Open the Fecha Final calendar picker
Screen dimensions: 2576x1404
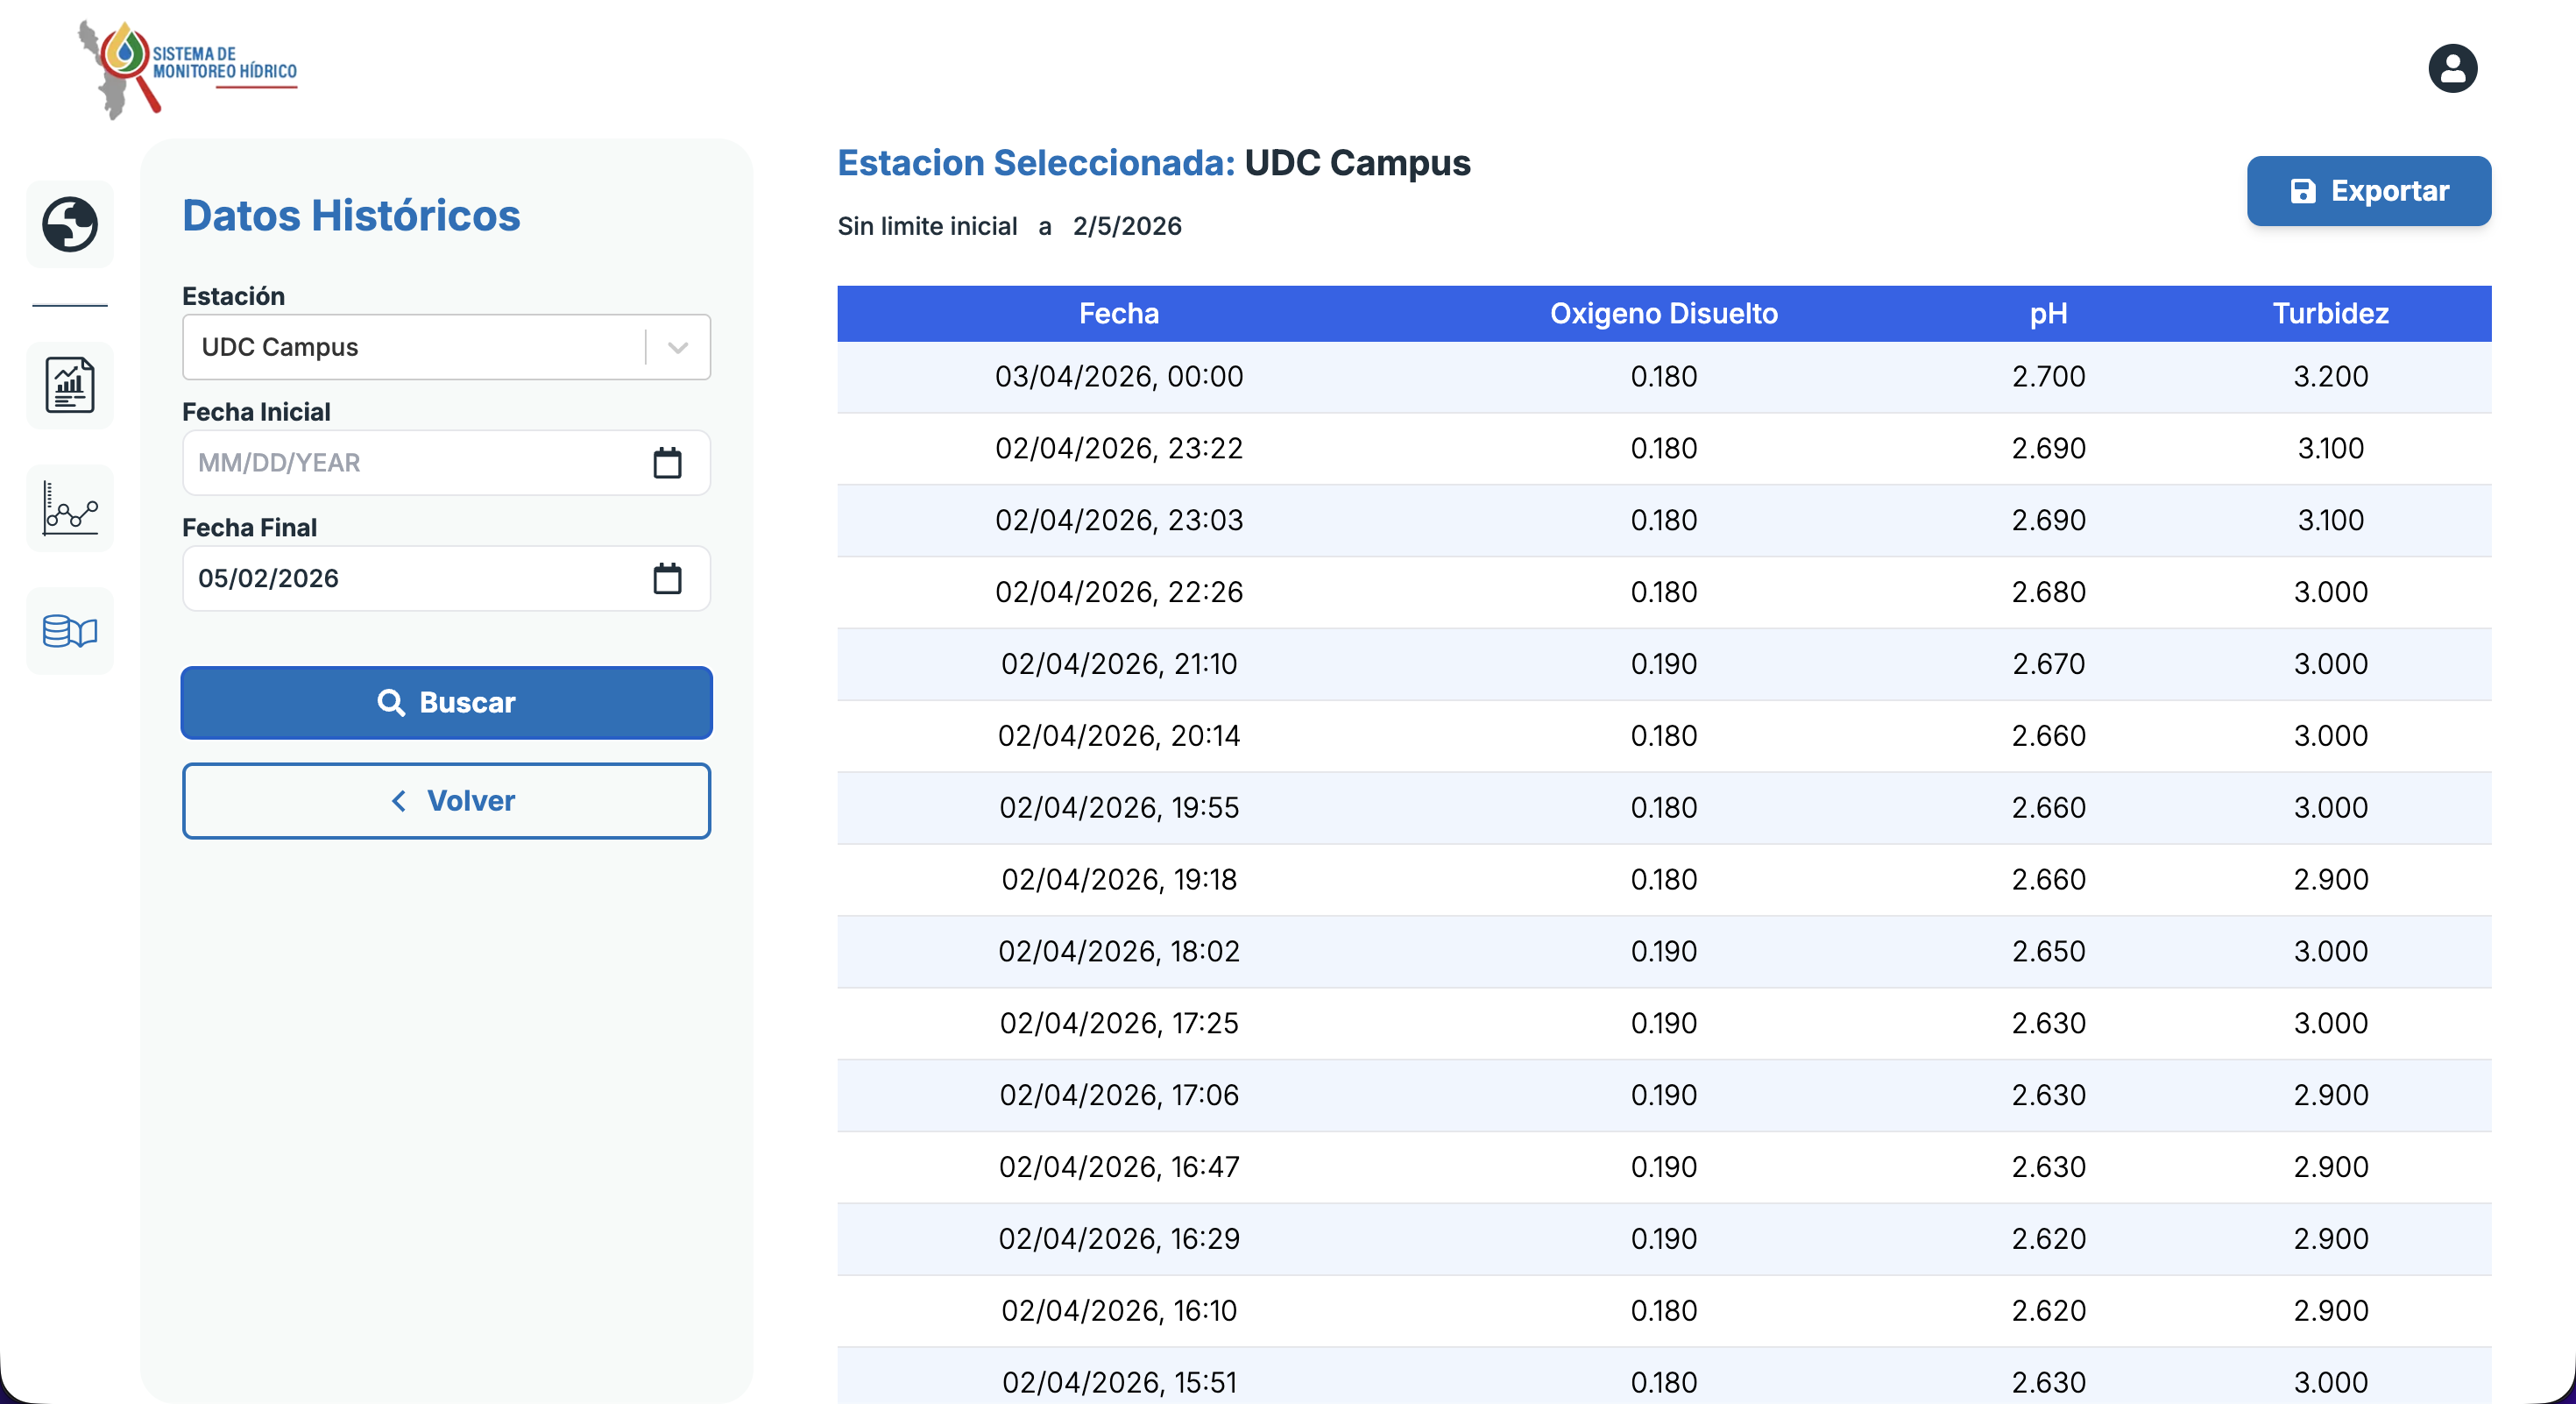click(x=667, y=578)
